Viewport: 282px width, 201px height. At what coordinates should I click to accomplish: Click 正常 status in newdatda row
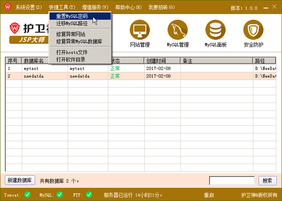pyautogui.click(x=115, y=76)
